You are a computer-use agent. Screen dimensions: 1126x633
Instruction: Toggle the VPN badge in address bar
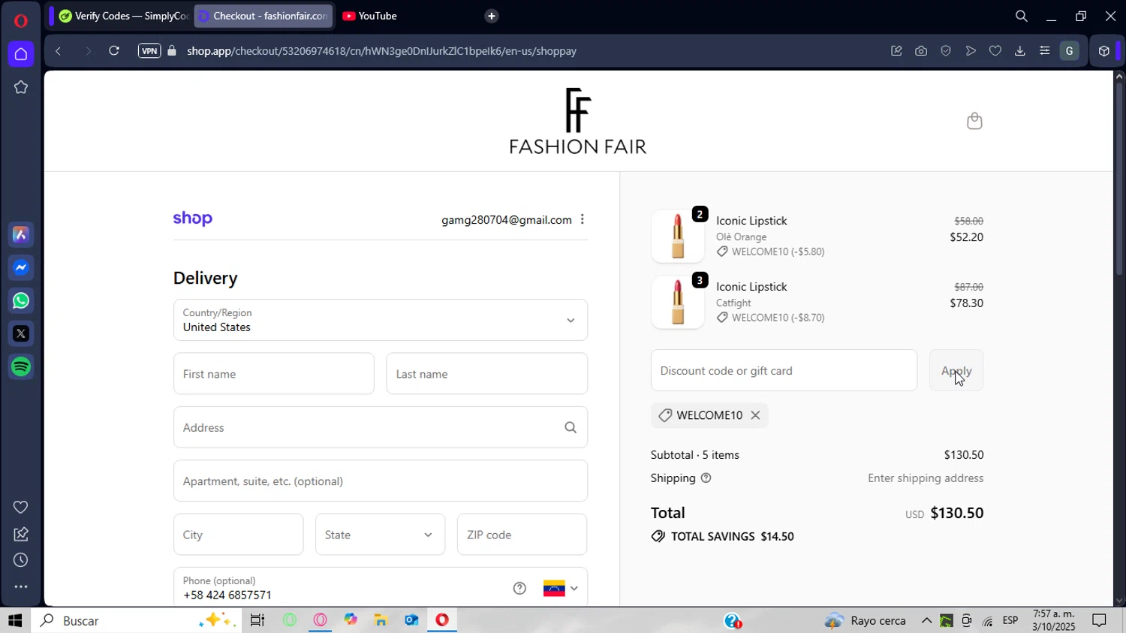pos(149,51)
